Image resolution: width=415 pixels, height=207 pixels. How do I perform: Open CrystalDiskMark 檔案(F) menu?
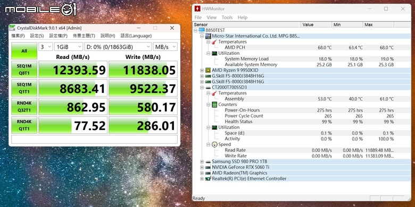[18, 36]
